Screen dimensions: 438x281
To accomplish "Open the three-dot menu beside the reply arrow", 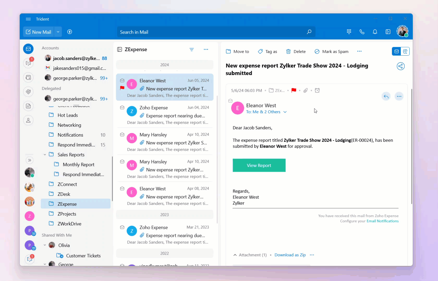I will coord(399,96).
